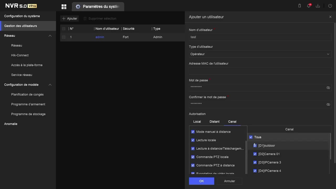Click the Annuler button
Image resolution: width=336 pixels, height=189 pixels.
coord(230,181)
